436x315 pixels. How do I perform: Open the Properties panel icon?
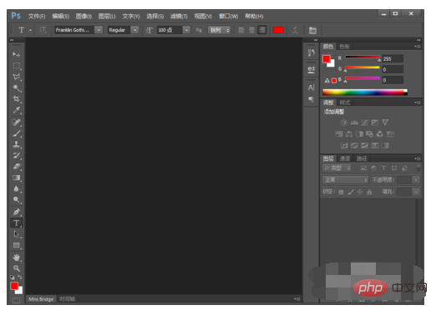pos(311,69)
